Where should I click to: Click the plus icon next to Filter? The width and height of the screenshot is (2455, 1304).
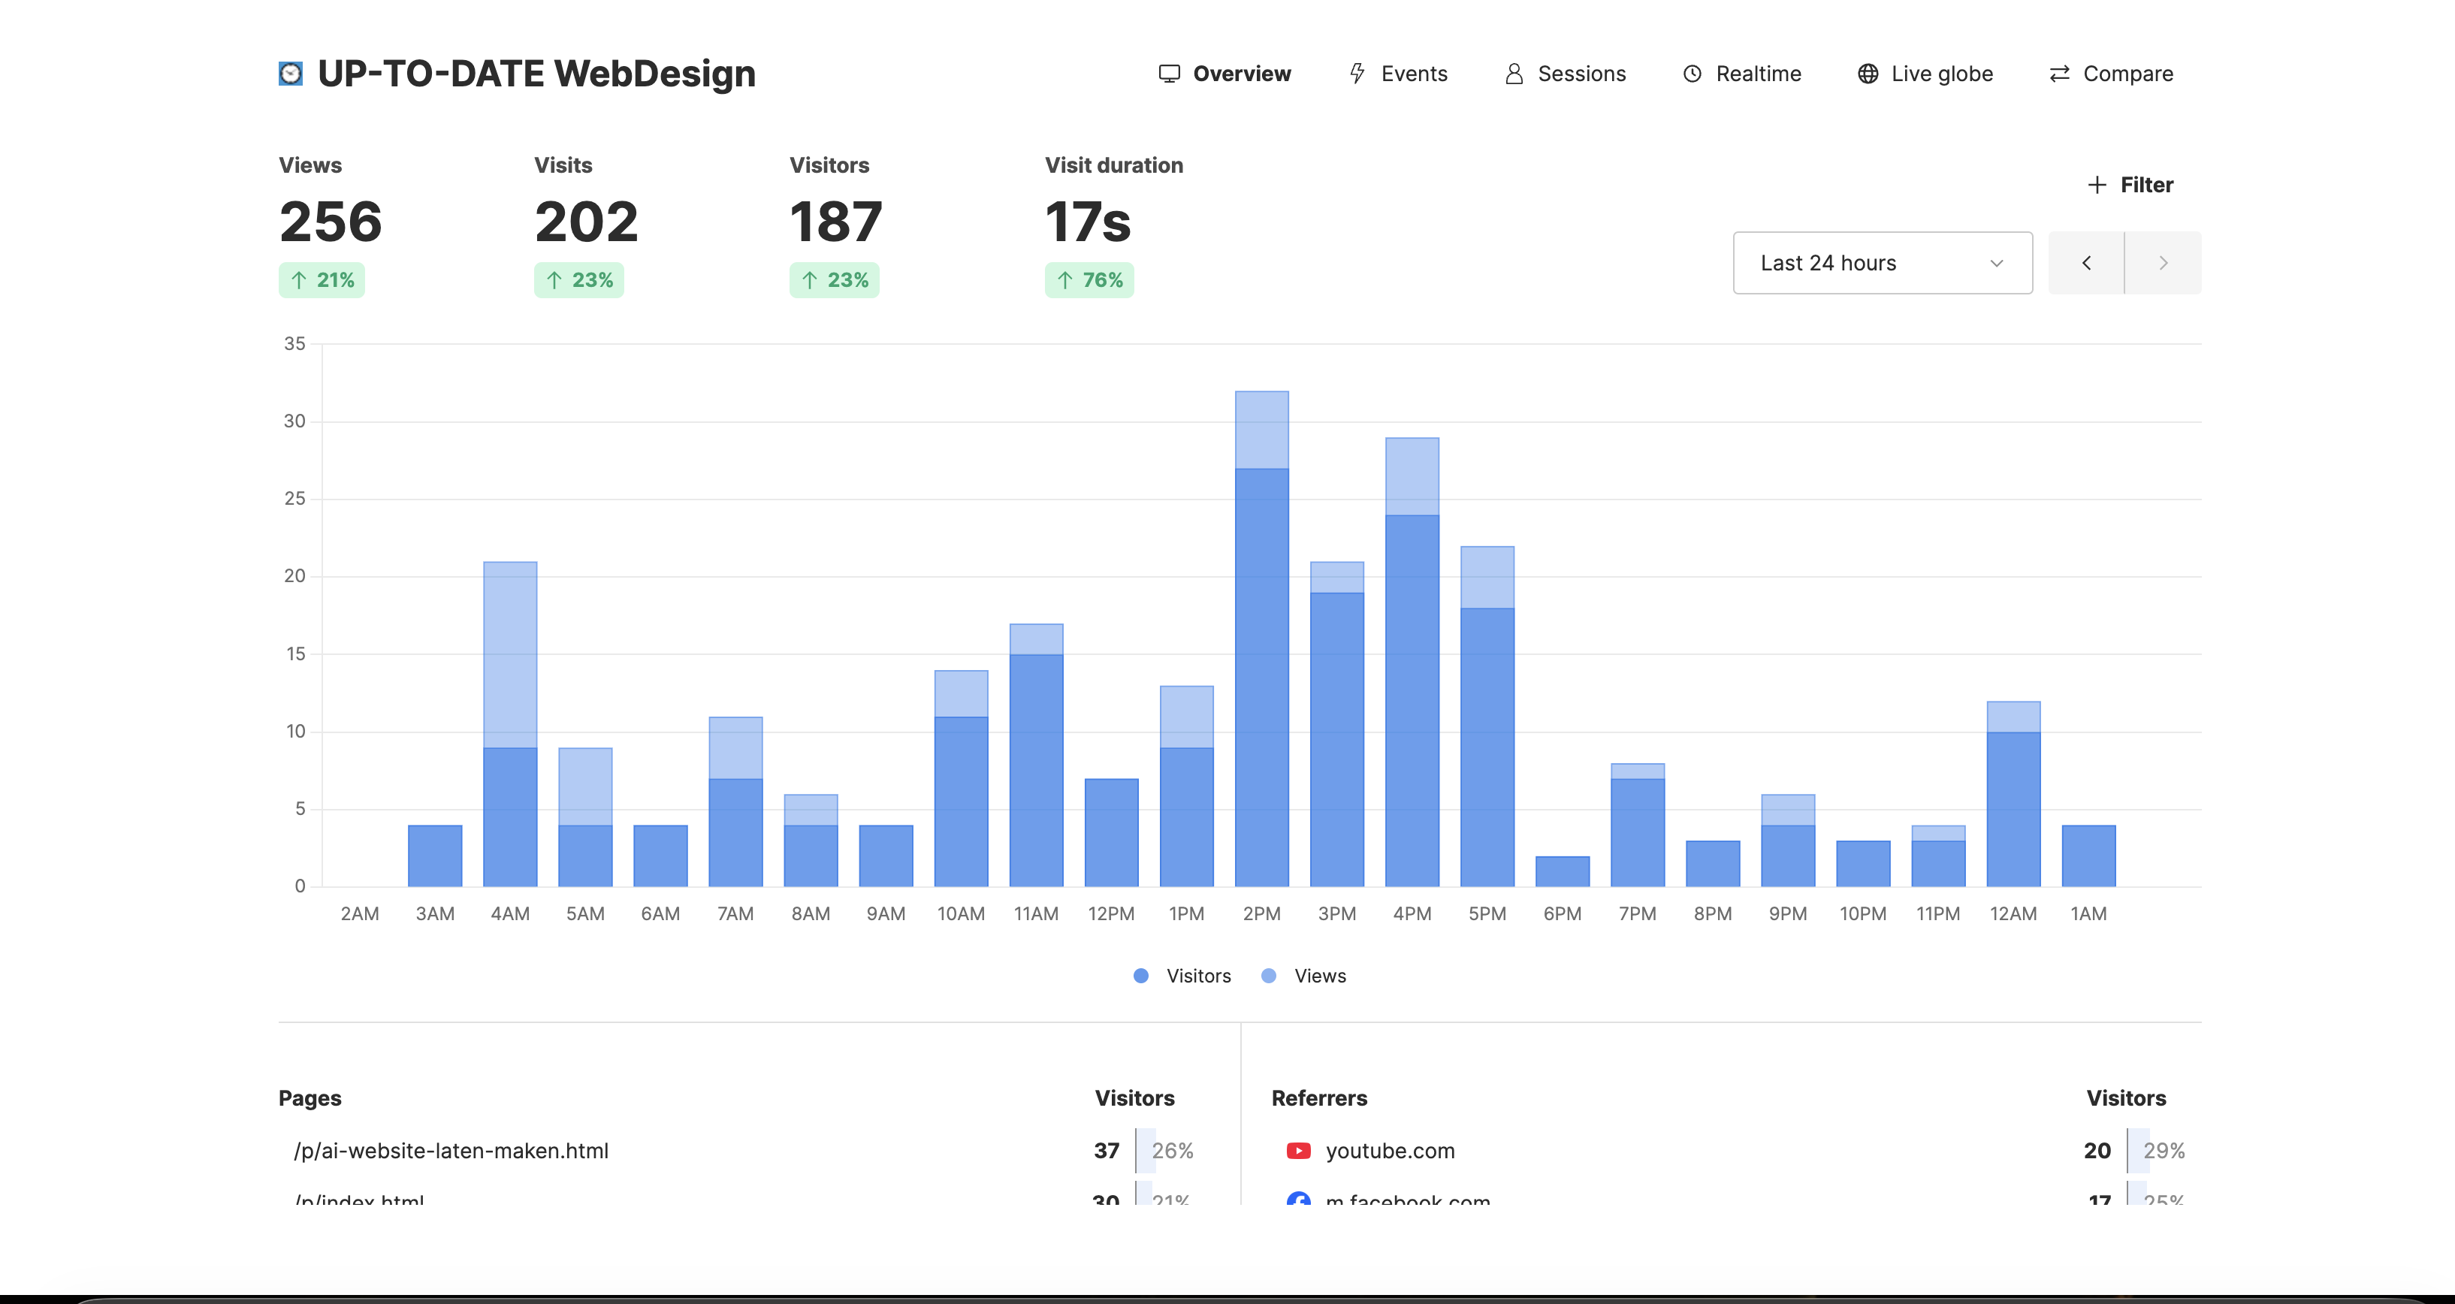point(2097,185)
